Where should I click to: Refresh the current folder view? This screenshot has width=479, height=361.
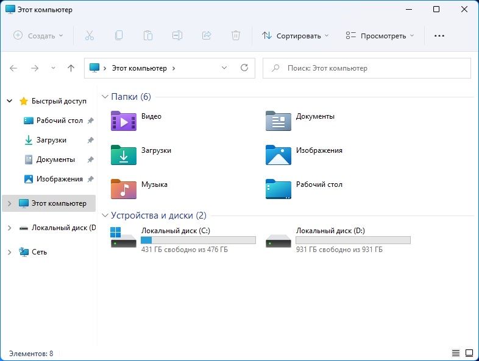pos(244,68)
